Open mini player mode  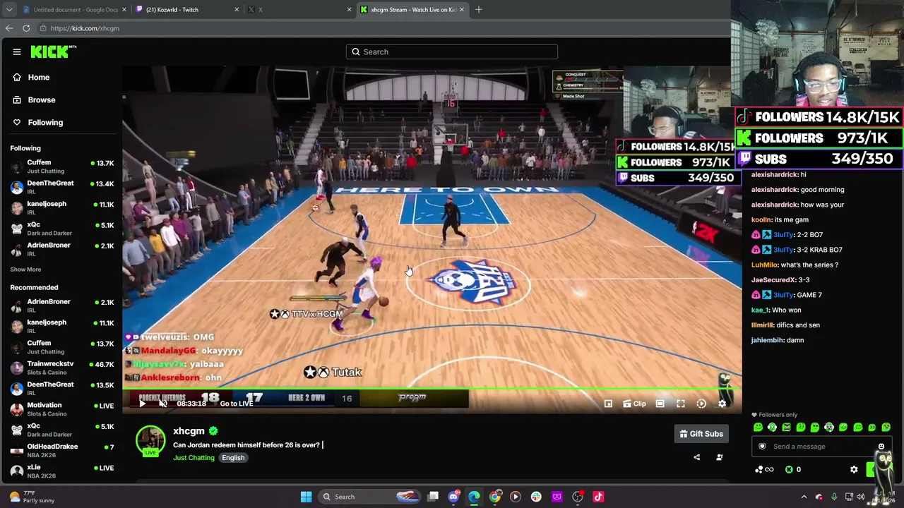(x=608, y=404)
